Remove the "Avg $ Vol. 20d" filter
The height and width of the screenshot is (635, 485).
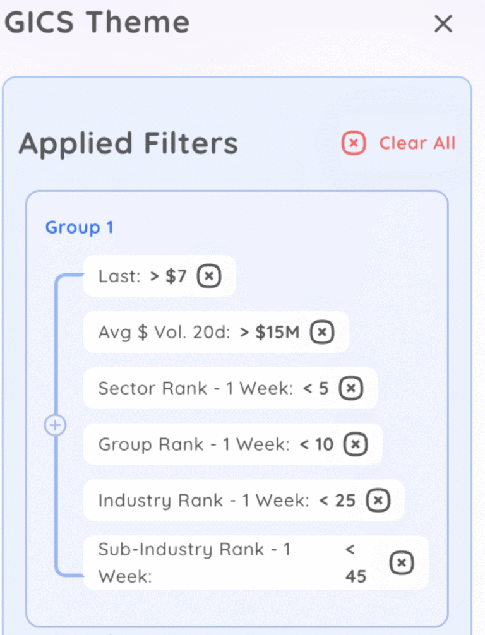coord(323,332)
